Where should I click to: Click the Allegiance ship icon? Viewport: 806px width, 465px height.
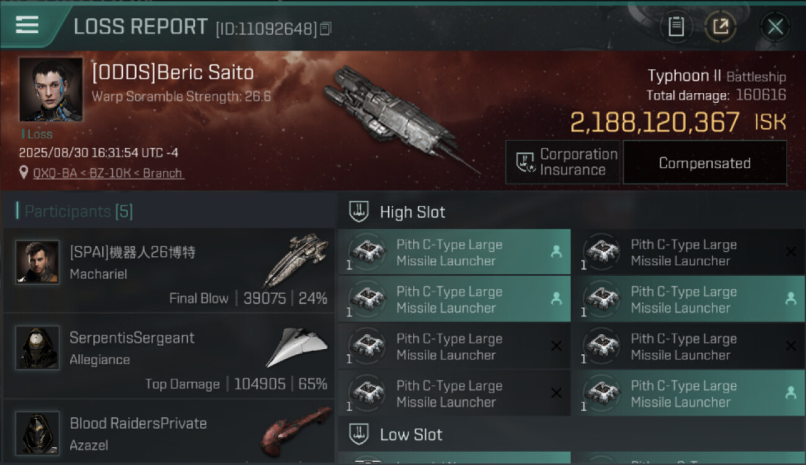(296, 347)
